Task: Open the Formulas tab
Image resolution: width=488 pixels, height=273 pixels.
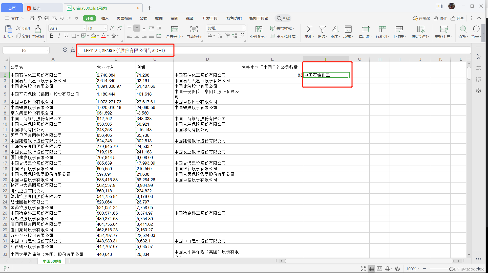Action: pyautogui.click(x=143, y=18)
